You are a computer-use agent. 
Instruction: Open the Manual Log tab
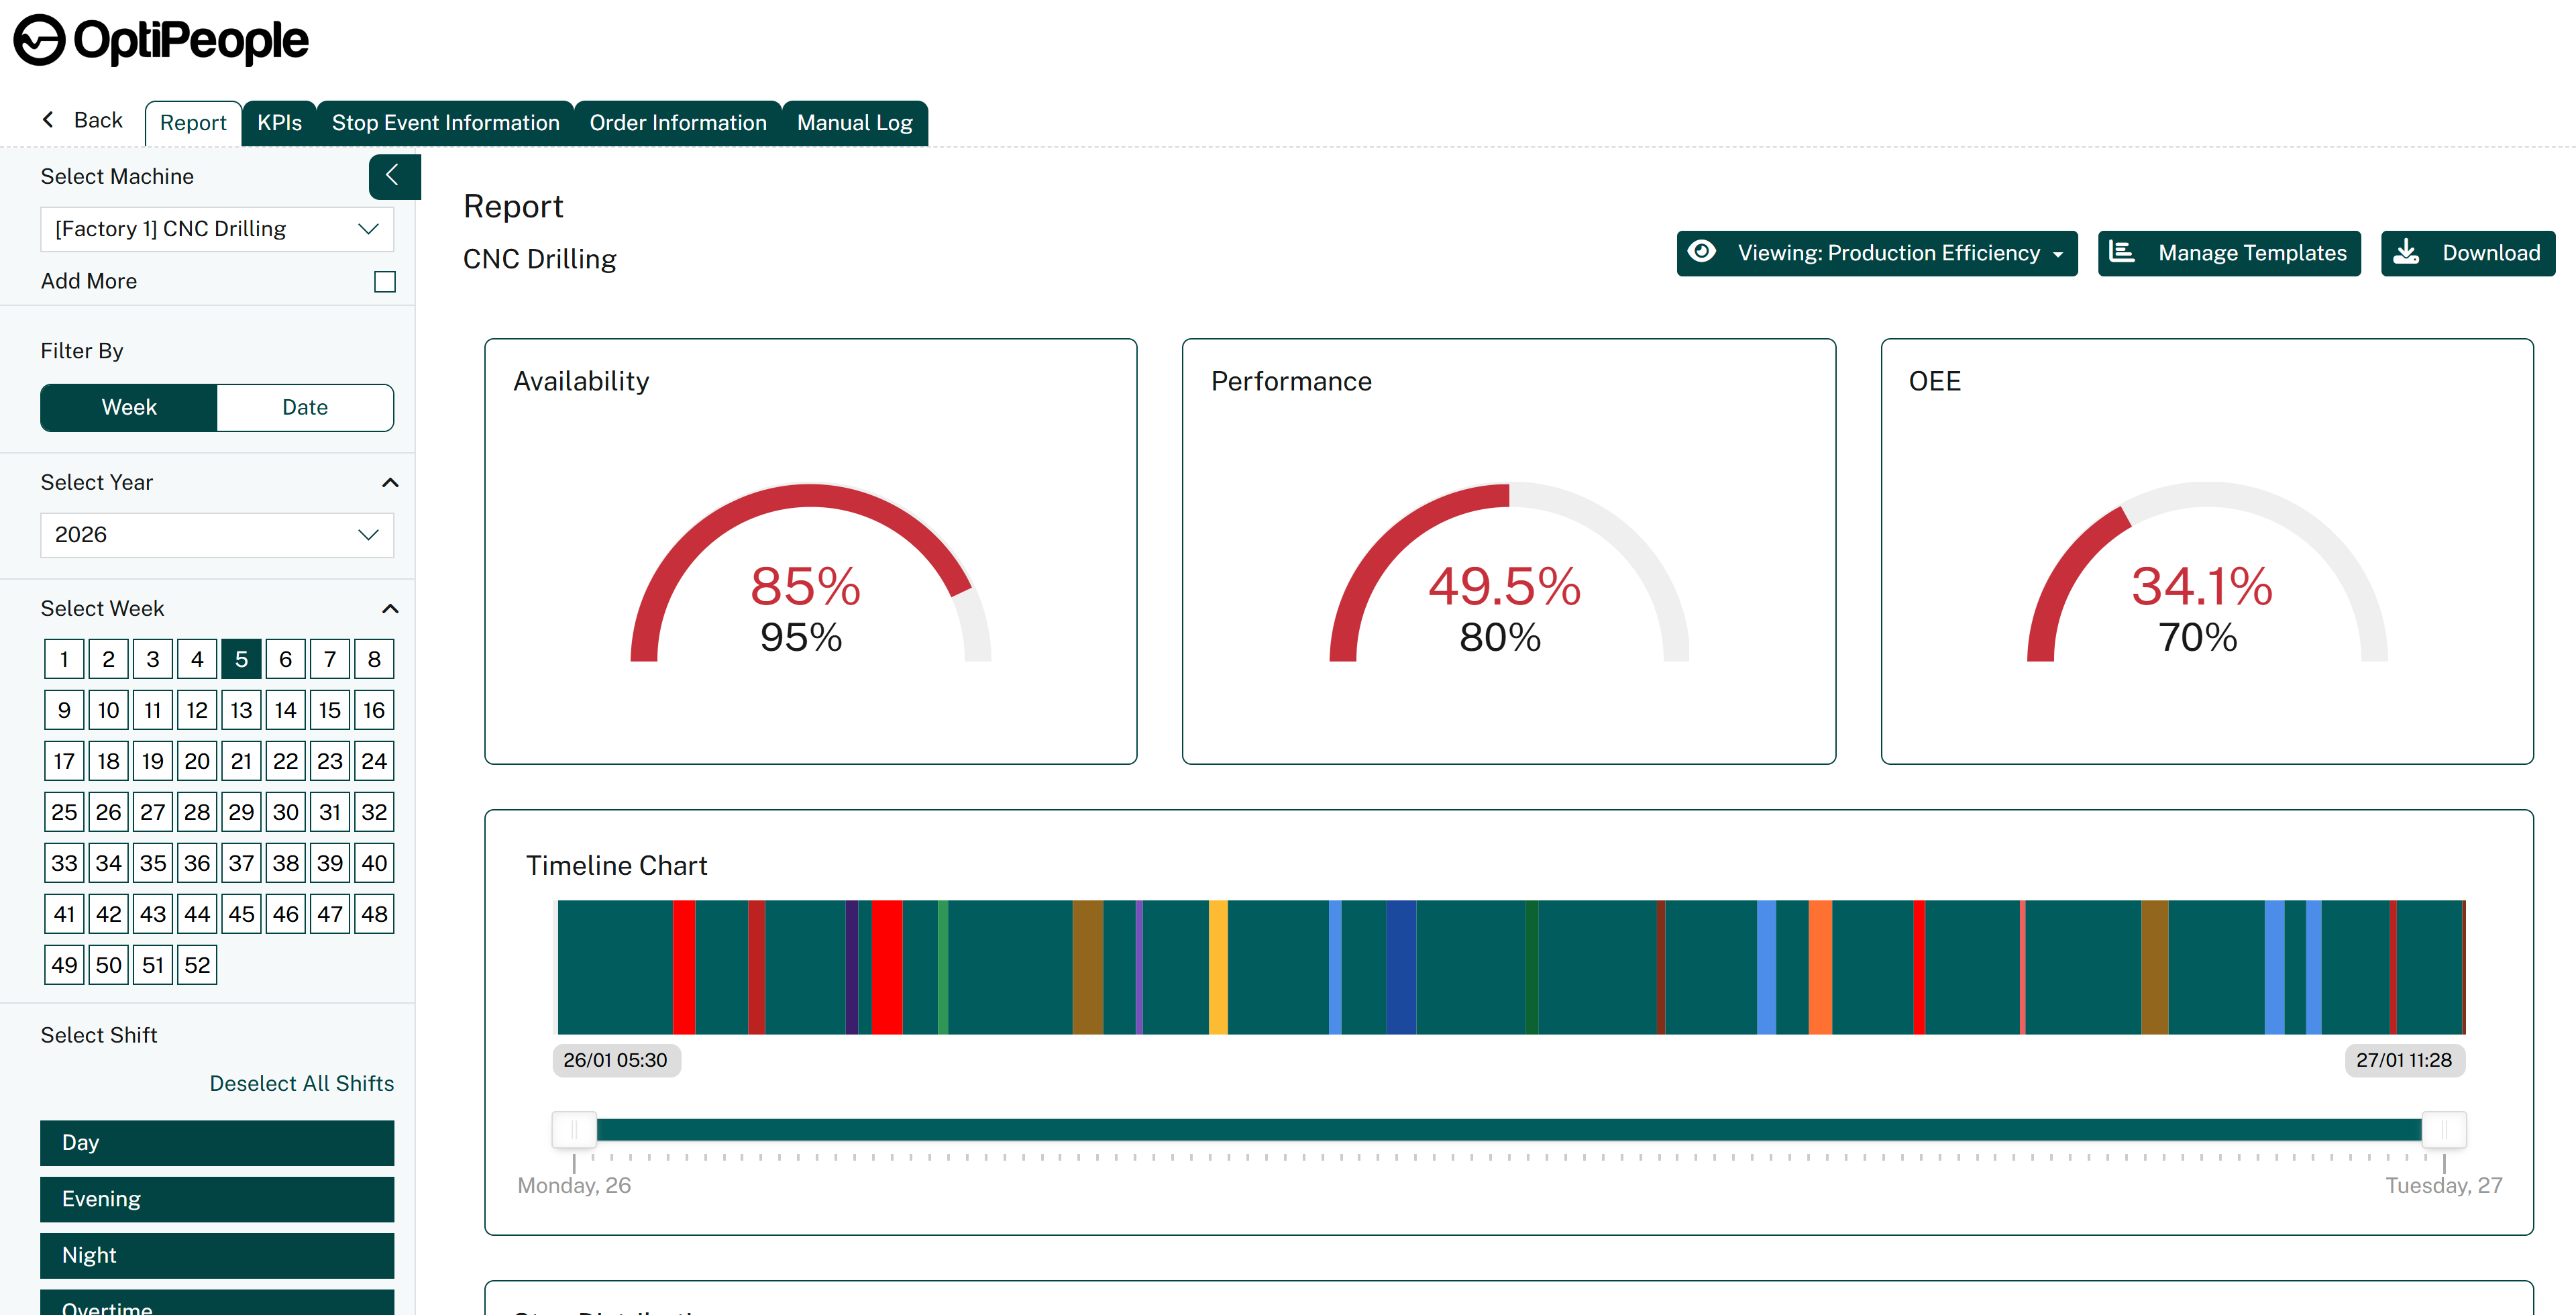[855, 123]
